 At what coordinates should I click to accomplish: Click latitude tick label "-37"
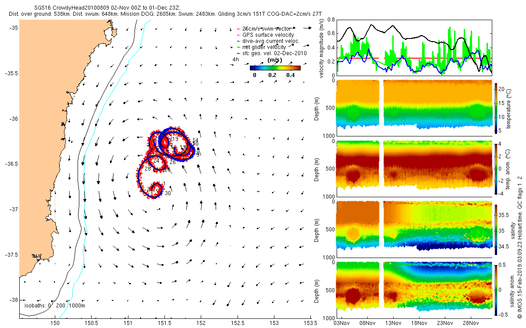pos(14,209)
